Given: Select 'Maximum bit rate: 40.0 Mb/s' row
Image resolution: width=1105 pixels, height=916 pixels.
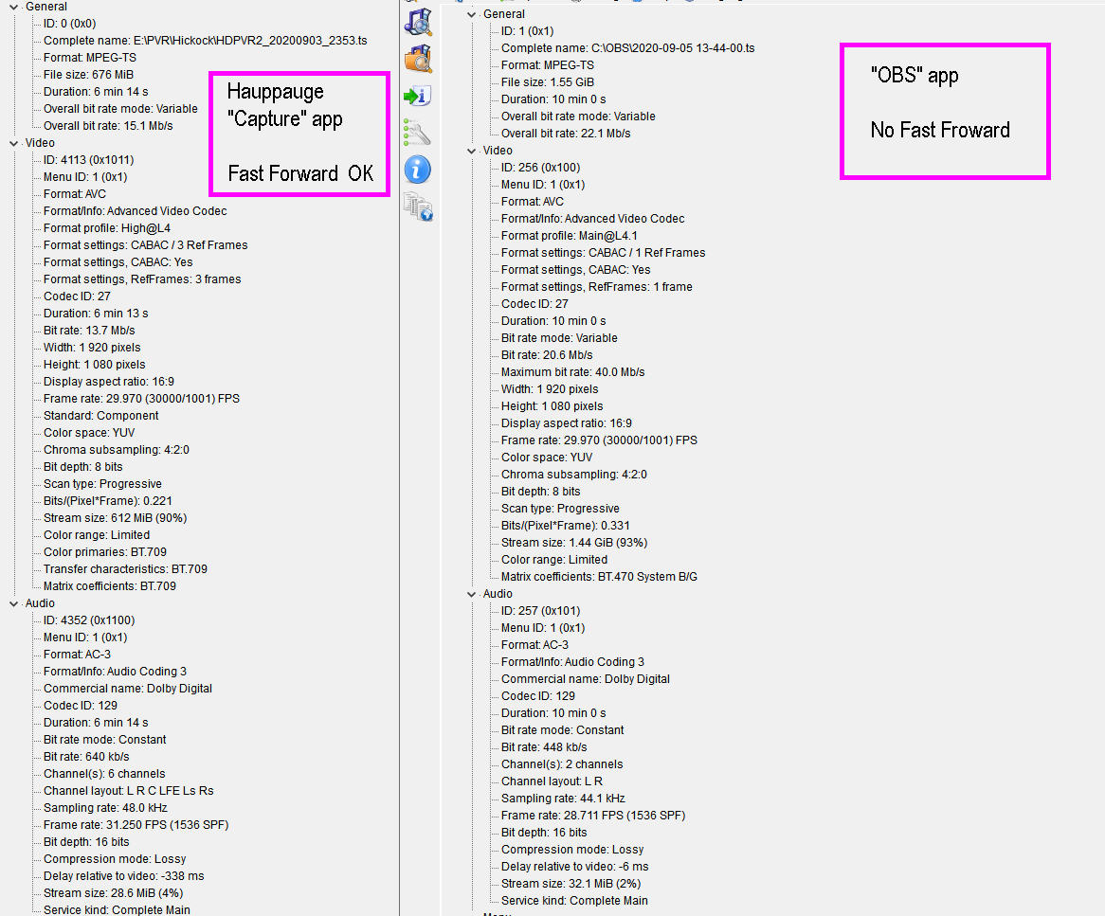Looking at the screenshot, I should click(573, 372).
